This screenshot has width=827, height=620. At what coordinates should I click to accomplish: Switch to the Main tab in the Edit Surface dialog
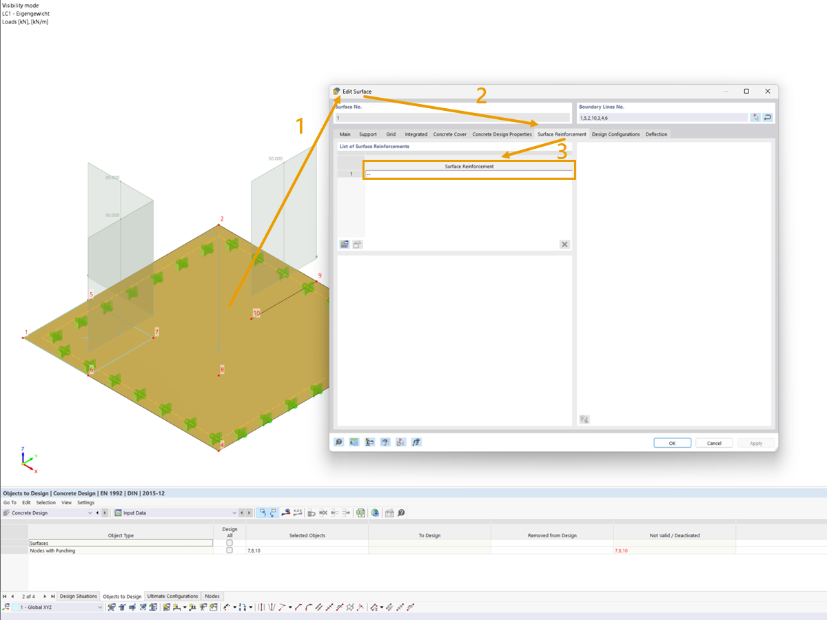tap(345, 134)
